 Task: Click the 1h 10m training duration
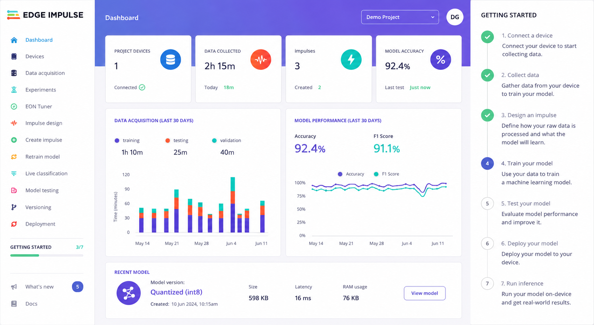click(x=132, y=152)
